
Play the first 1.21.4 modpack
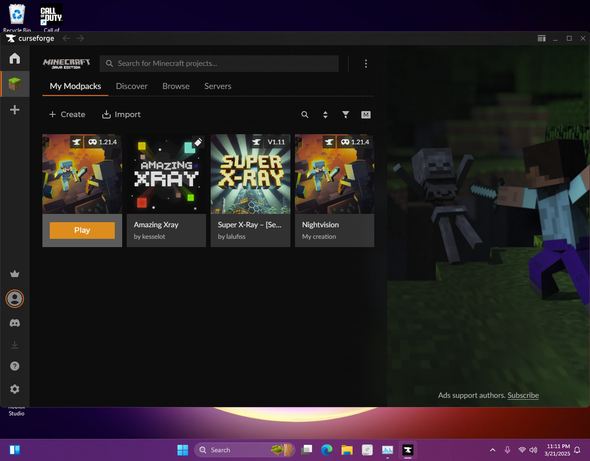(x=82, y=230)
